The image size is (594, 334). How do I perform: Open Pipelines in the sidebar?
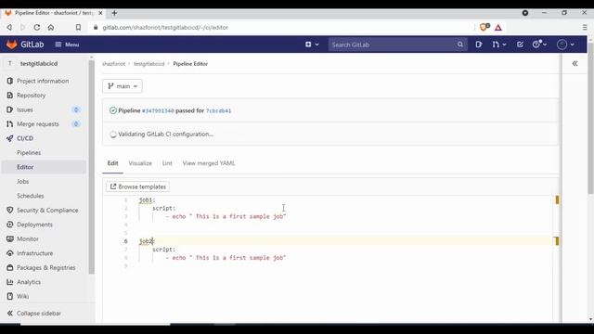29,152
